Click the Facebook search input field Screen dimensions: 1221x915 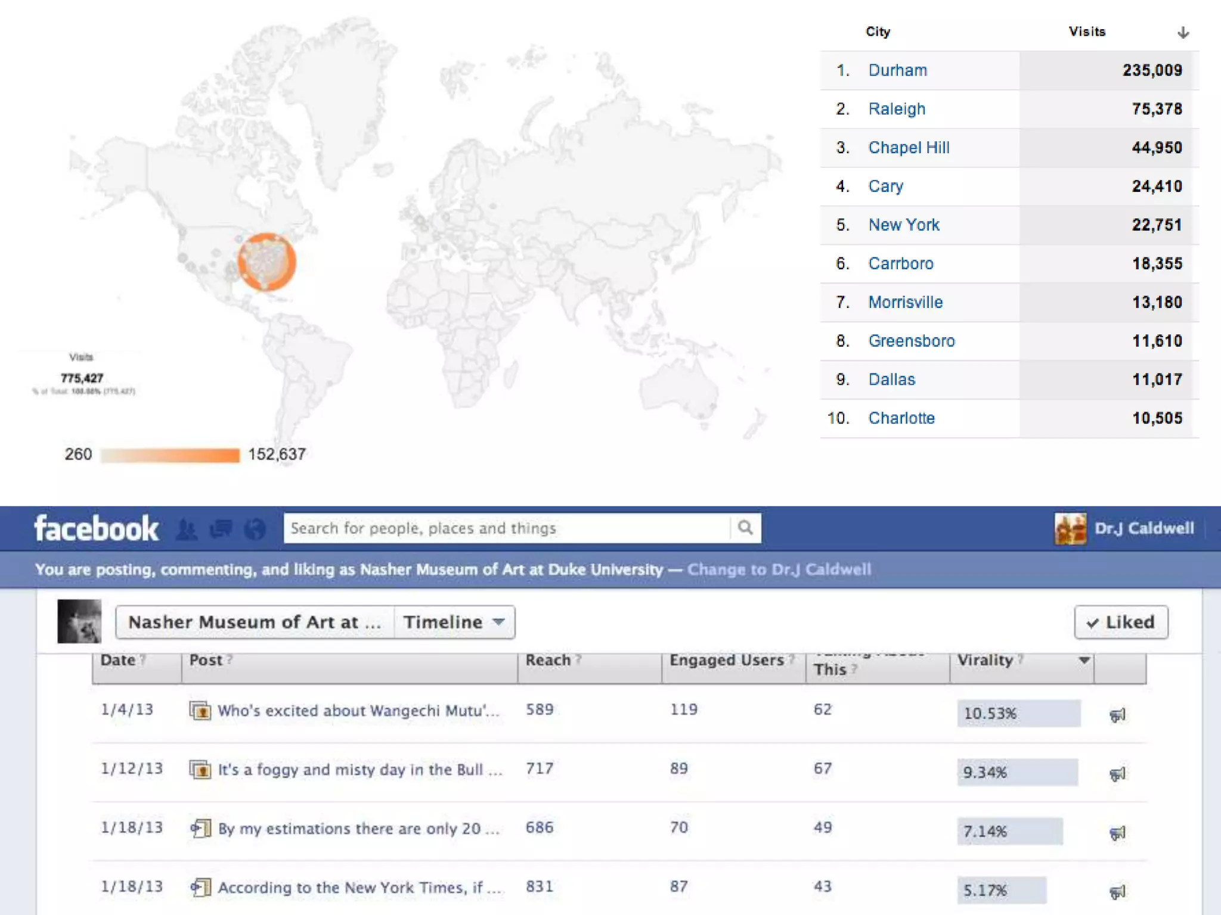point(507,528)
